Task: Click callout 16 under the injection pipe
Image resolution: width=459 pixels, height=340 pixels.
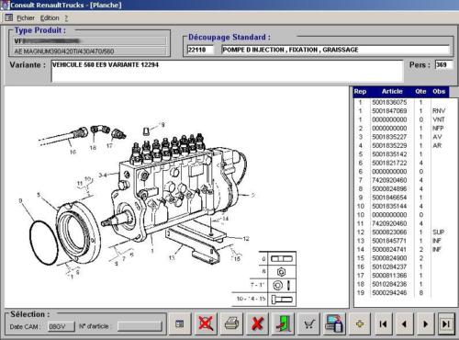Action: 73,152
